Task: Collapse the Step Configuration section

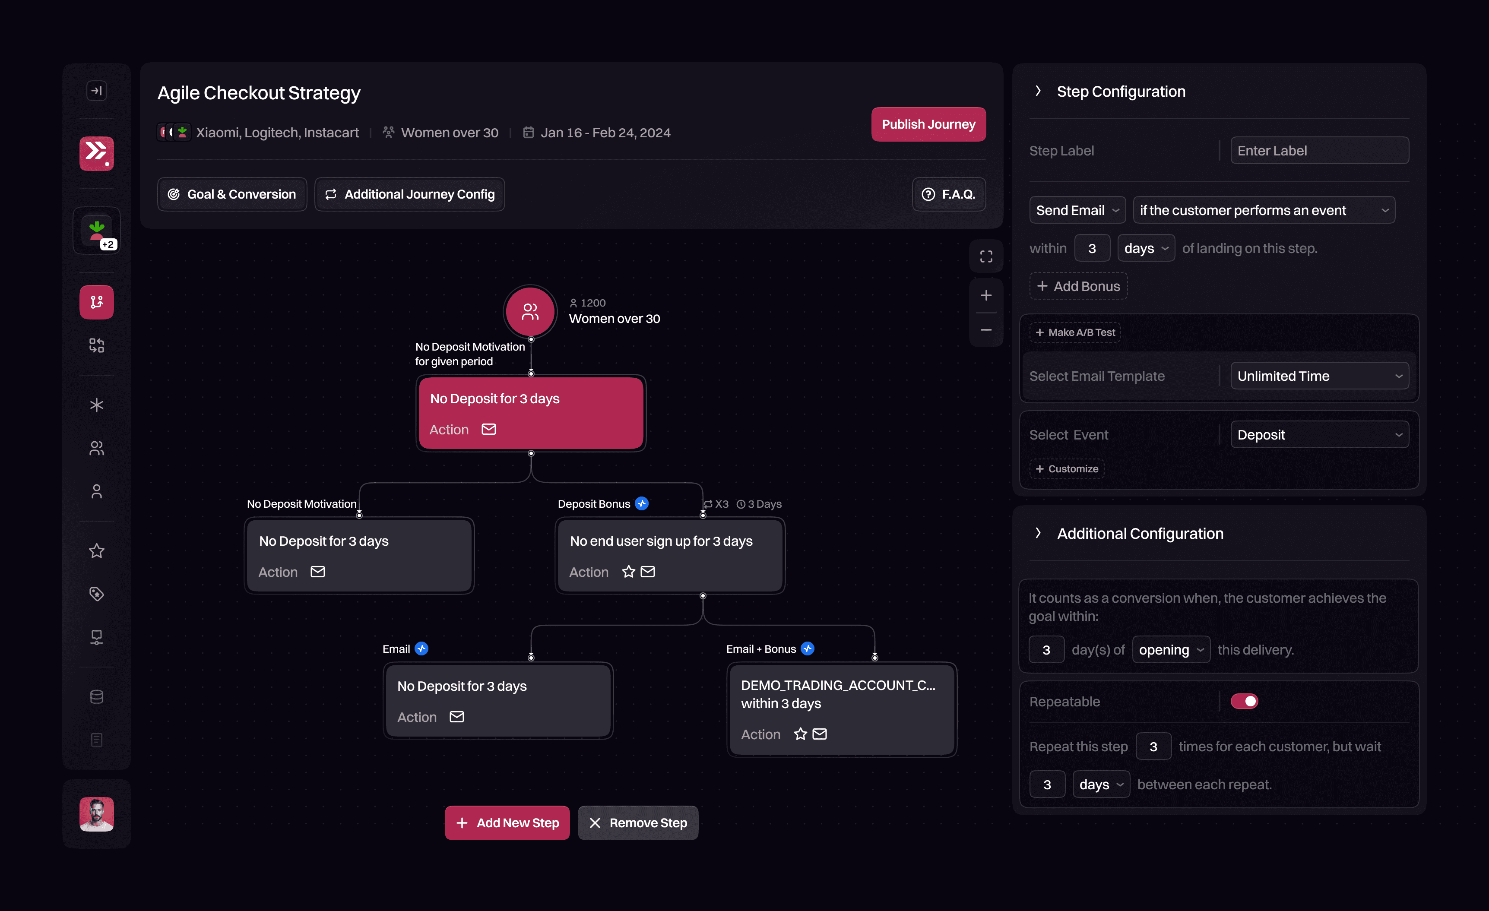Action: [1038, 91]
